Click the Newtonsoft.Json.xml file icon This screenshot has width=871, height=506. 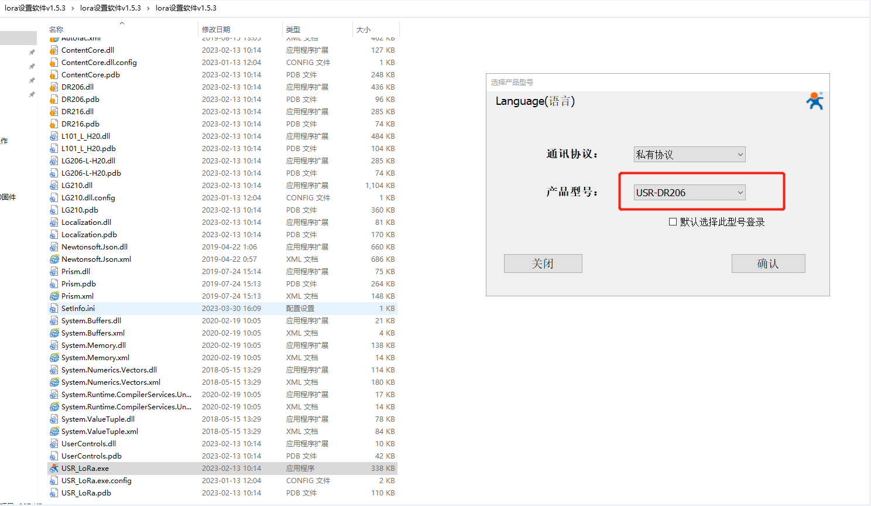[54, 259]
